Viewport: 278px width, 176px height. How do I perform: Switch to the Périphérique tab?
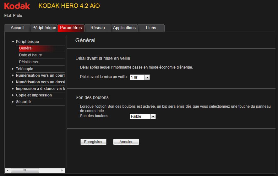(x=44, y=28)
